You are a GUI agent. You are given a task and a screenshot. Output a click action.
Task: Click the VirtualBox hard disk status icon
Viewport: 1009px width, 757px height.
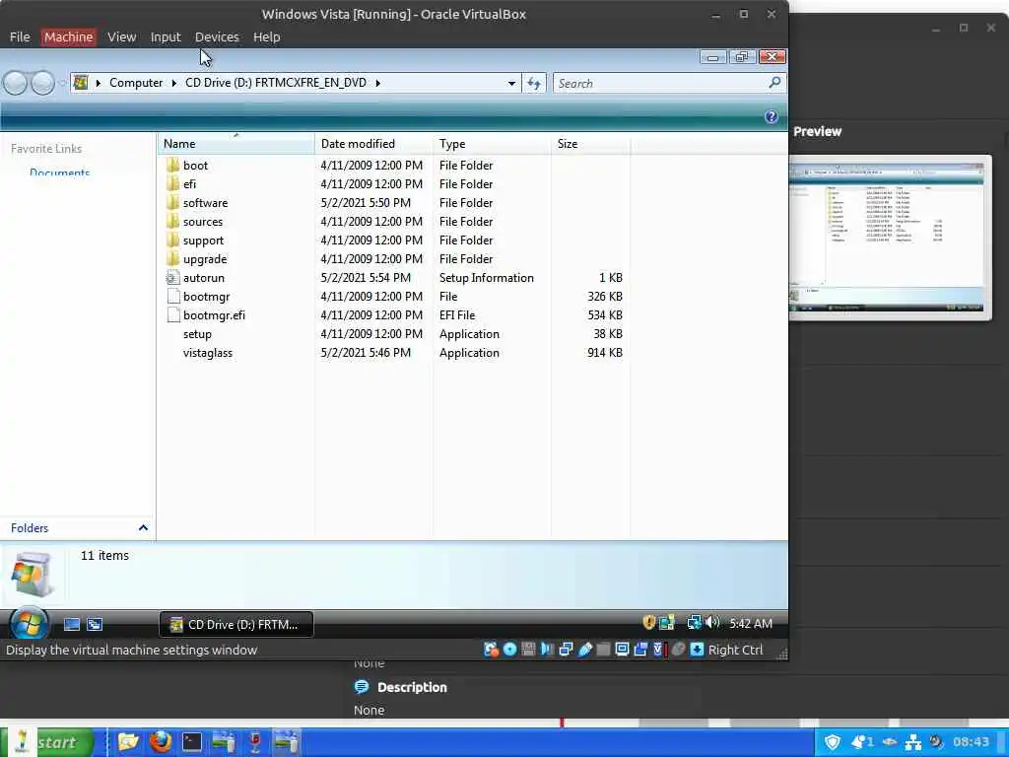click(491, 649)
